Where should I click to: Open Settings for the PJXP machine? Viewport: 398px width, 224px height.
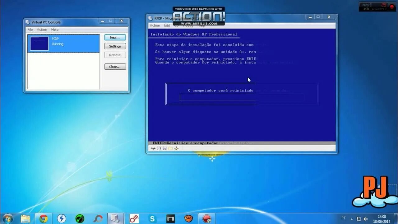pos(115,46)
